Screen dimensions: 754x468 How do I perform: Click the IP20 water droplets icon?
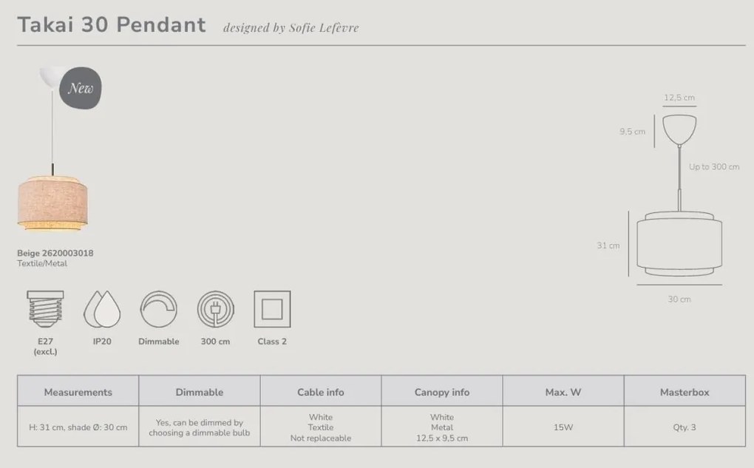pos(102,309)
